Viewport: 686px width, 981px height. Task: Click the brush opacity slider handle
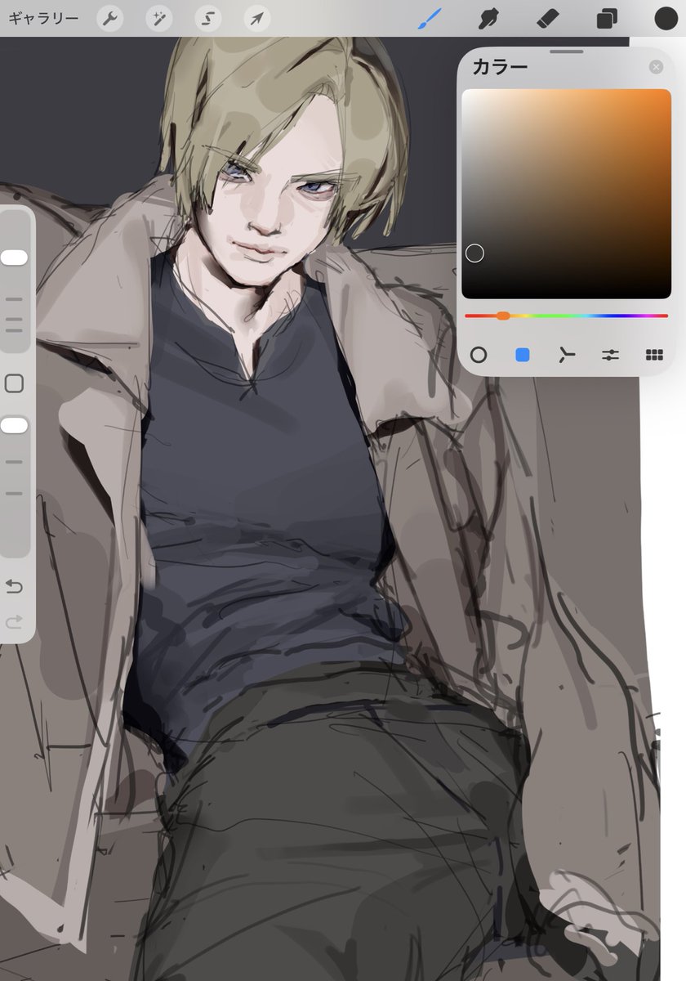(14, 425)
